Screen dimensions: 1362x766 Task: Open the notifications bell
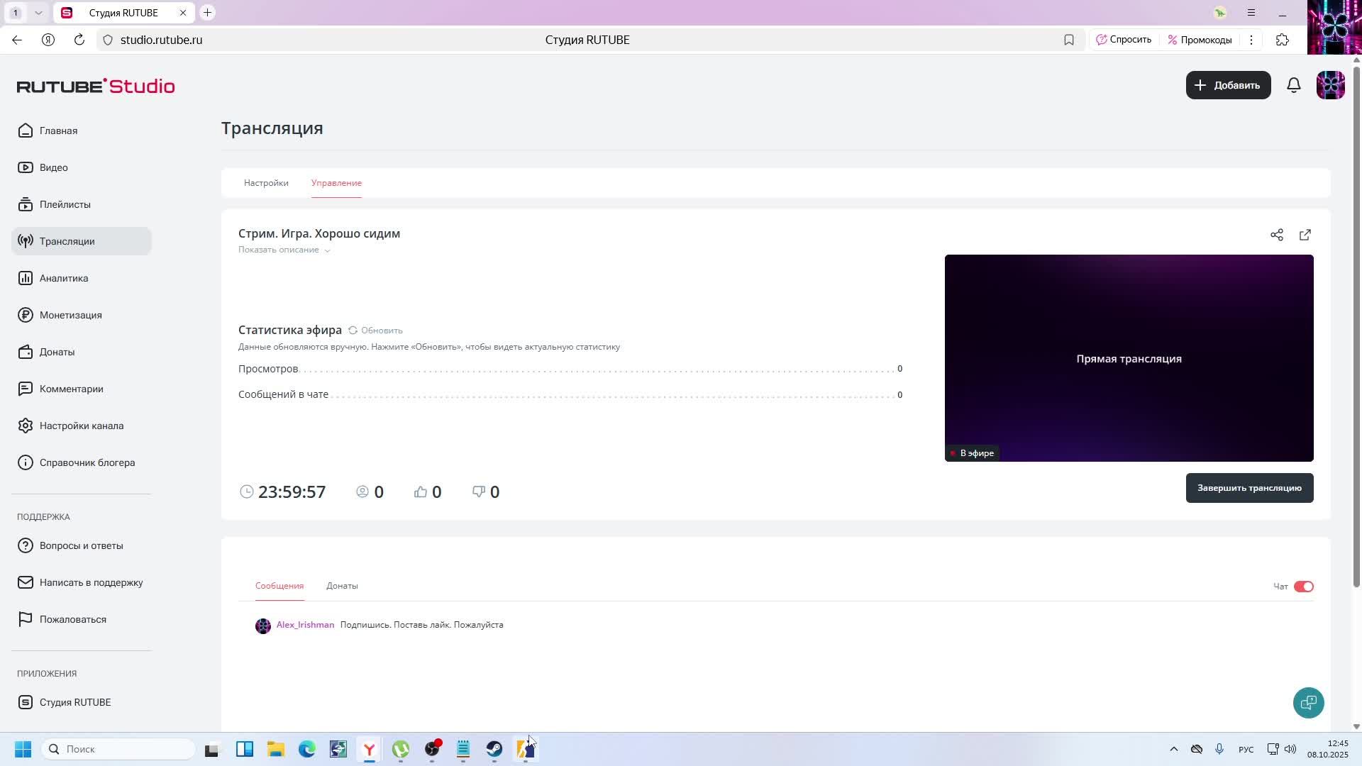pyautogui.click(x=1294, y=85)
